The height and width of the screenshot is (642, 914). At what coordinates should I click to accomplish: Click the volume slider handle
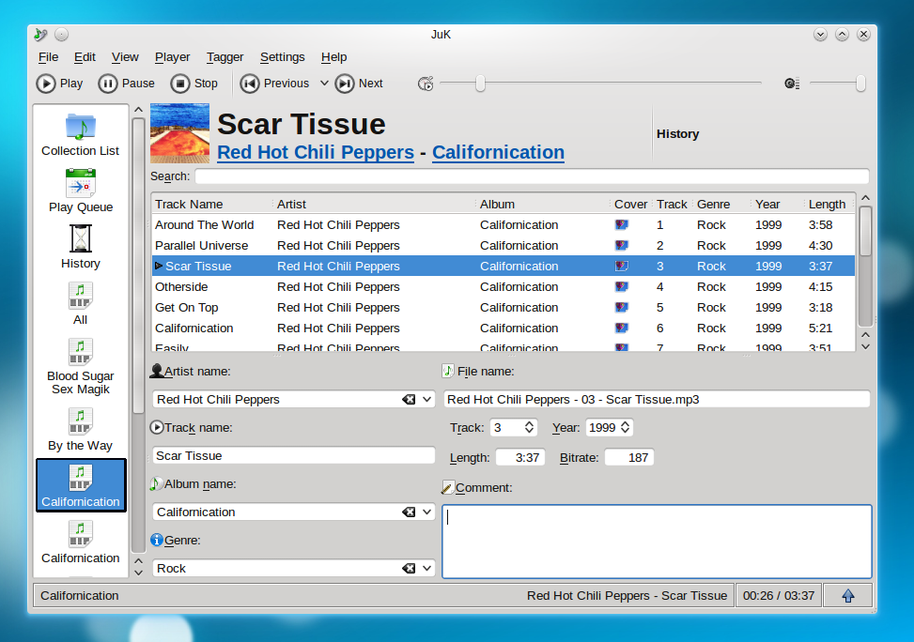coord(860,84)
